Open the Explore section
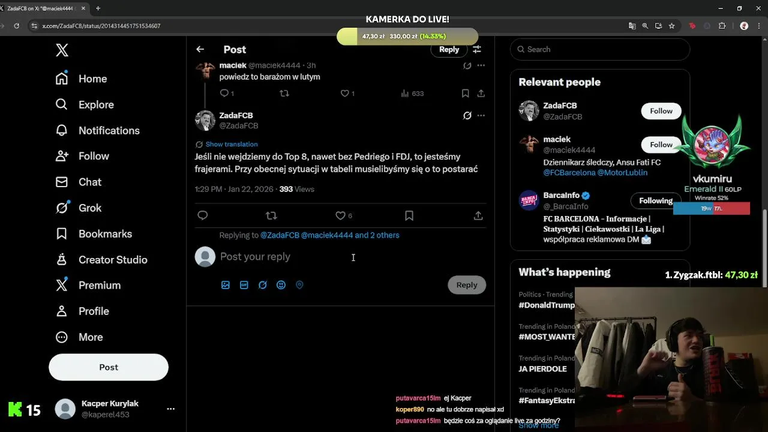The width and height of the screenshot is (768, 432). [x=85, y=104]
